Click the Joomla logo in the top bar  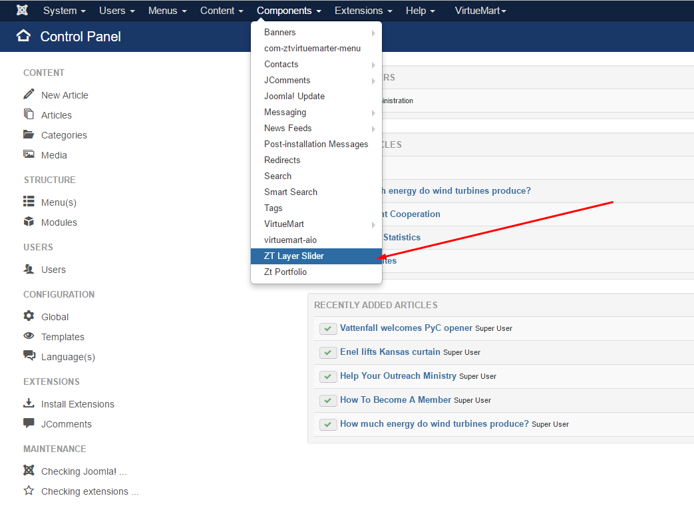click(22, 10)
